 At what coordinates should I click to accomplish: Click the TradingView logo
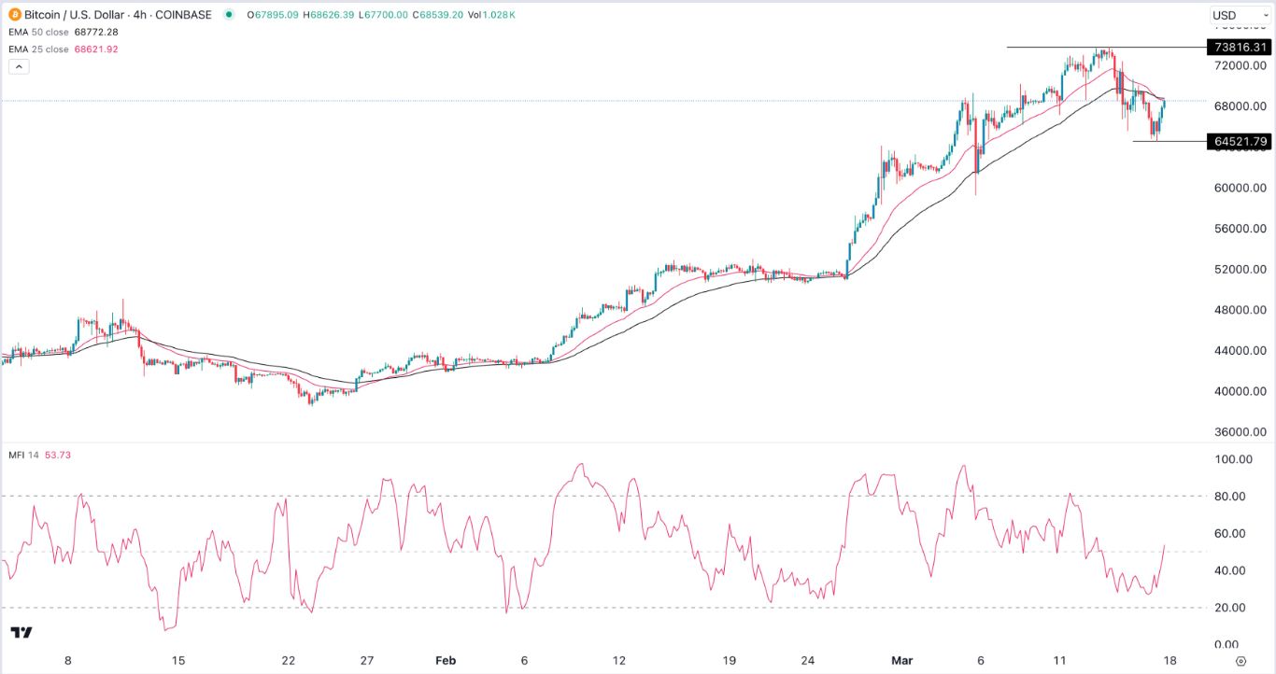(x=21, y=633)
